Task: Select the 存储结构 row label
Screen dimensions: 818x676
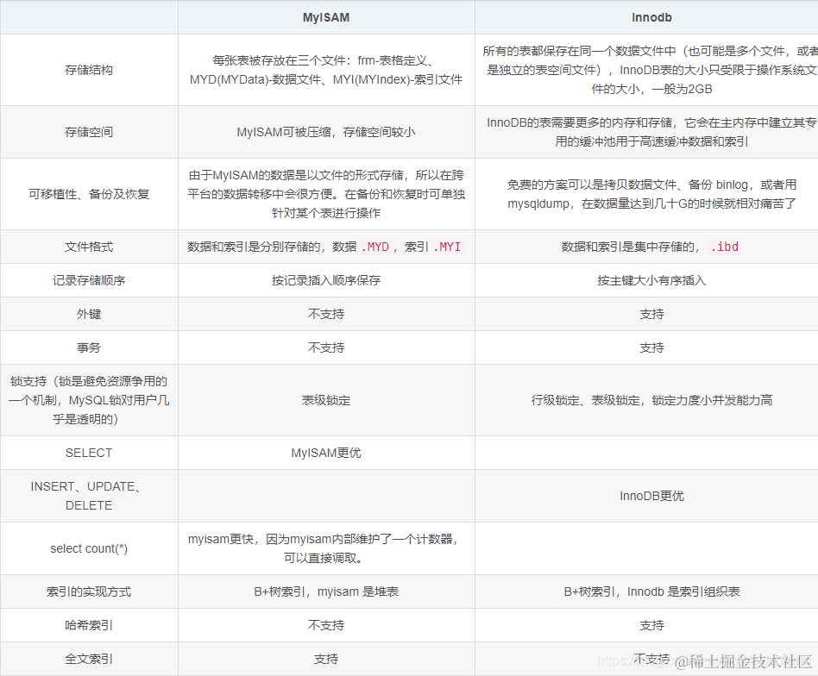Action: click(89, 70)
